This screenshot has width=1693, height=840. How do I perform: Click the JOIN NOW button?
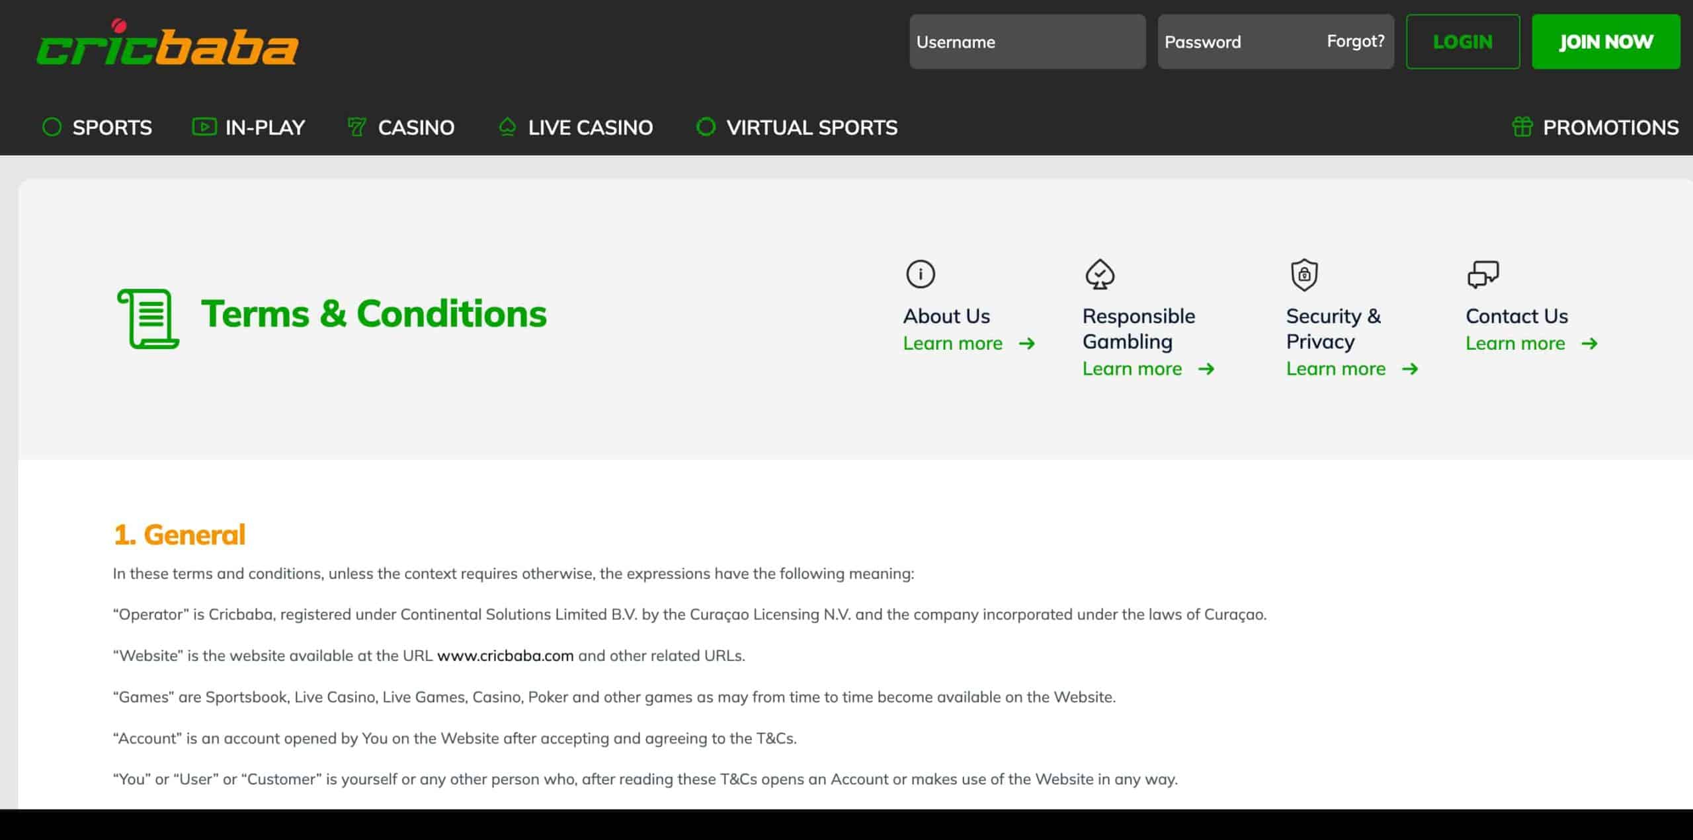[x=1606, y=42]
